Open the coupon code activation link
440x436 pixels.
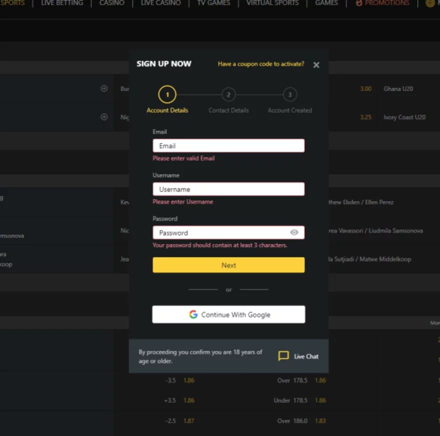pyautogui.click(x=260, y=64)
